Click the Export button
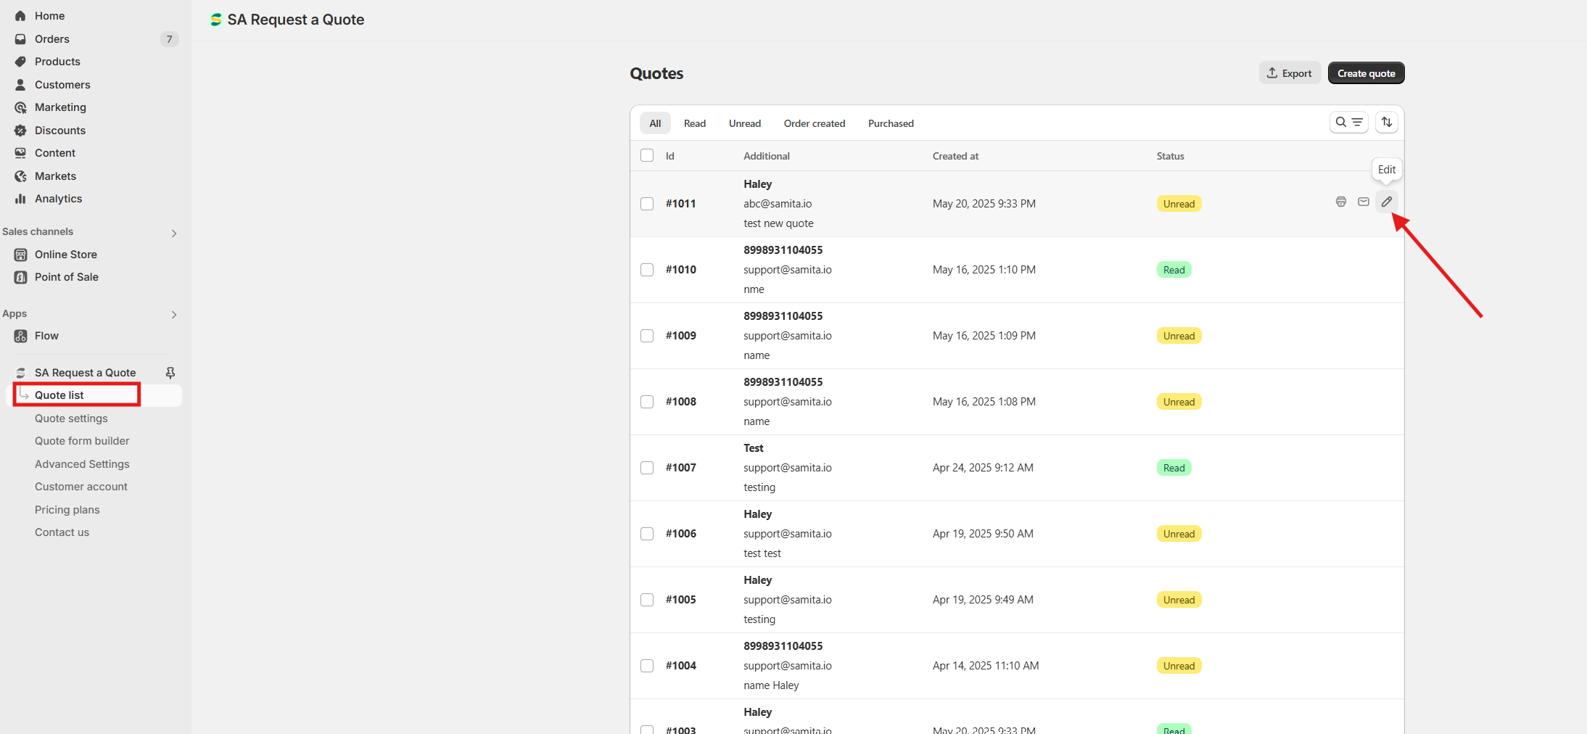The height and width of the screenshot is (734, 1587). tap(1290, 73)
